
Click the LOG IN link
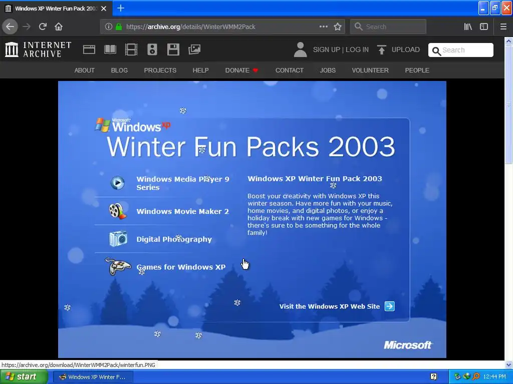[357, 49]
